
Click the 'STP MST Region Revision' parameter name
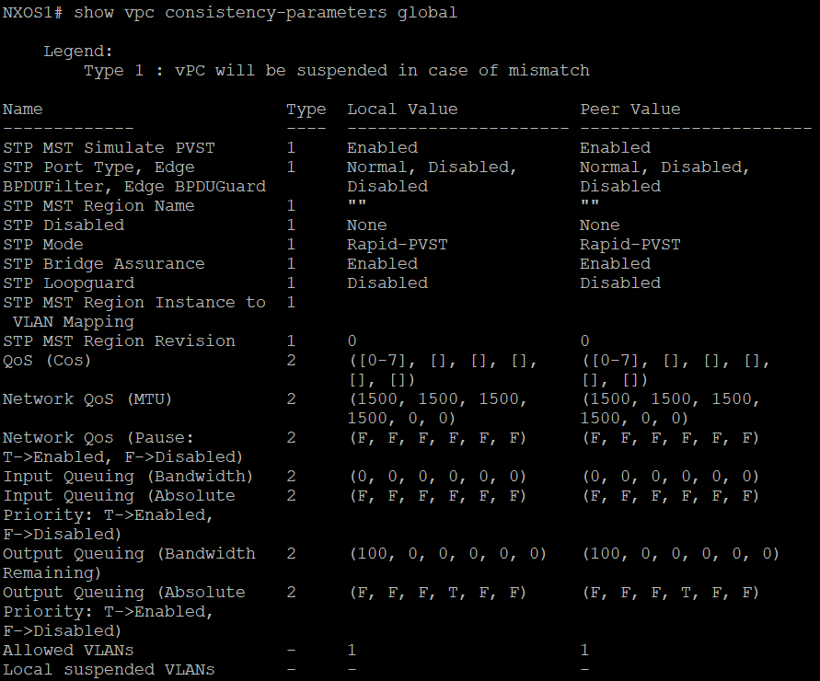(x=119, y=341)
